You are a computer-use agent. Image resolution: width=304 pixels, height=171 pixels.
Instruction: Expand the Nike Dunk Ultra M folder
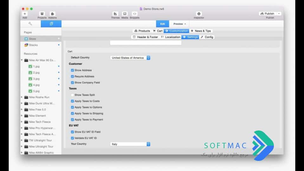22,103
